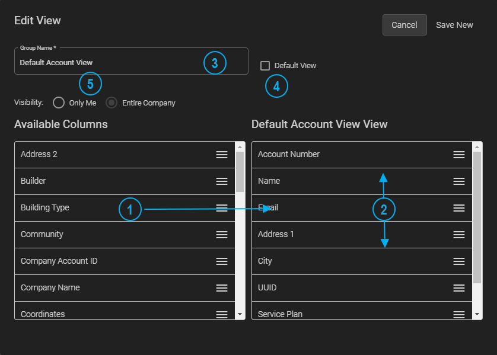The image size is (497, 355).
Task: Click the Email row reorder handle
Action: (459, 207)
